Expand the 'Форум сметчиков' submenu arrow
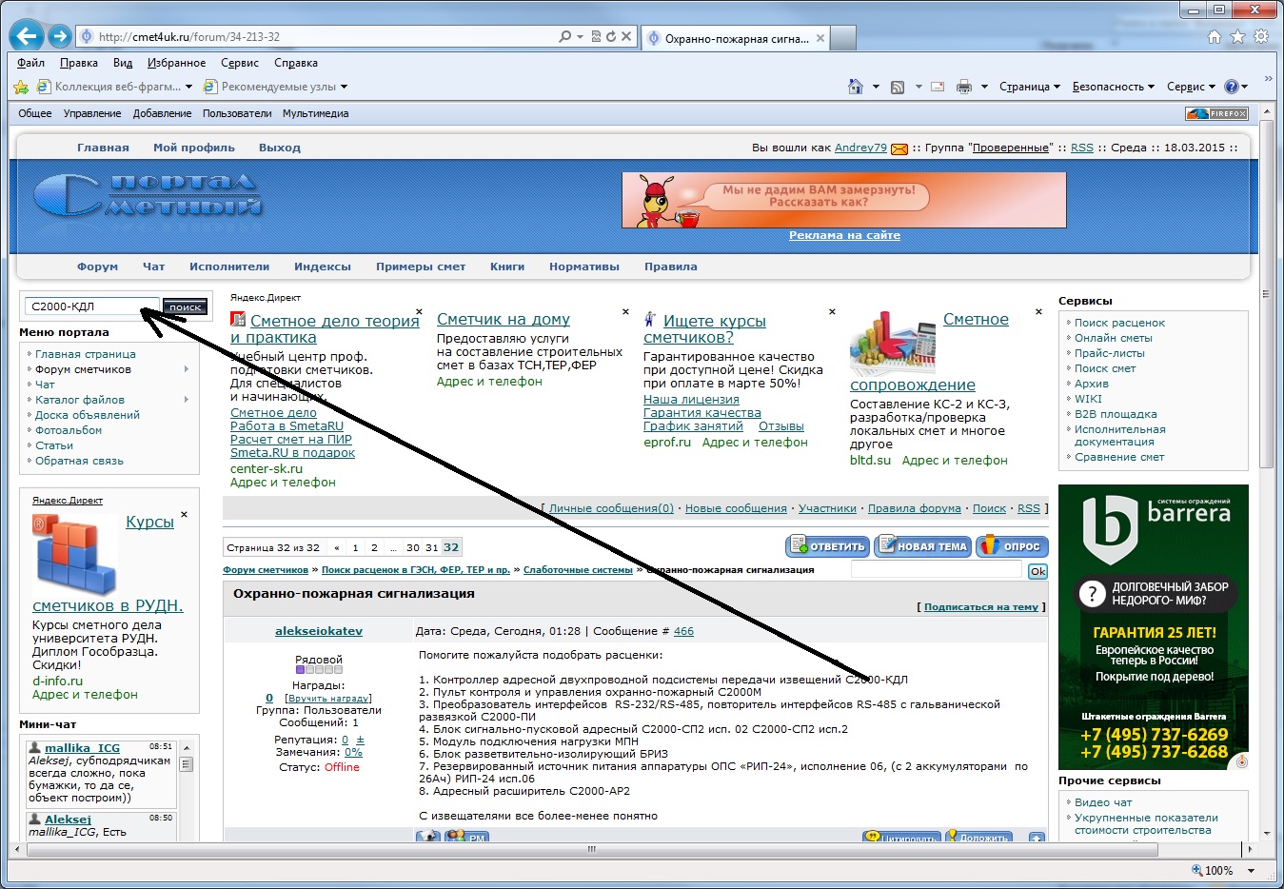The height and width of the screenshot is (889, 1284). coord(186,369)
